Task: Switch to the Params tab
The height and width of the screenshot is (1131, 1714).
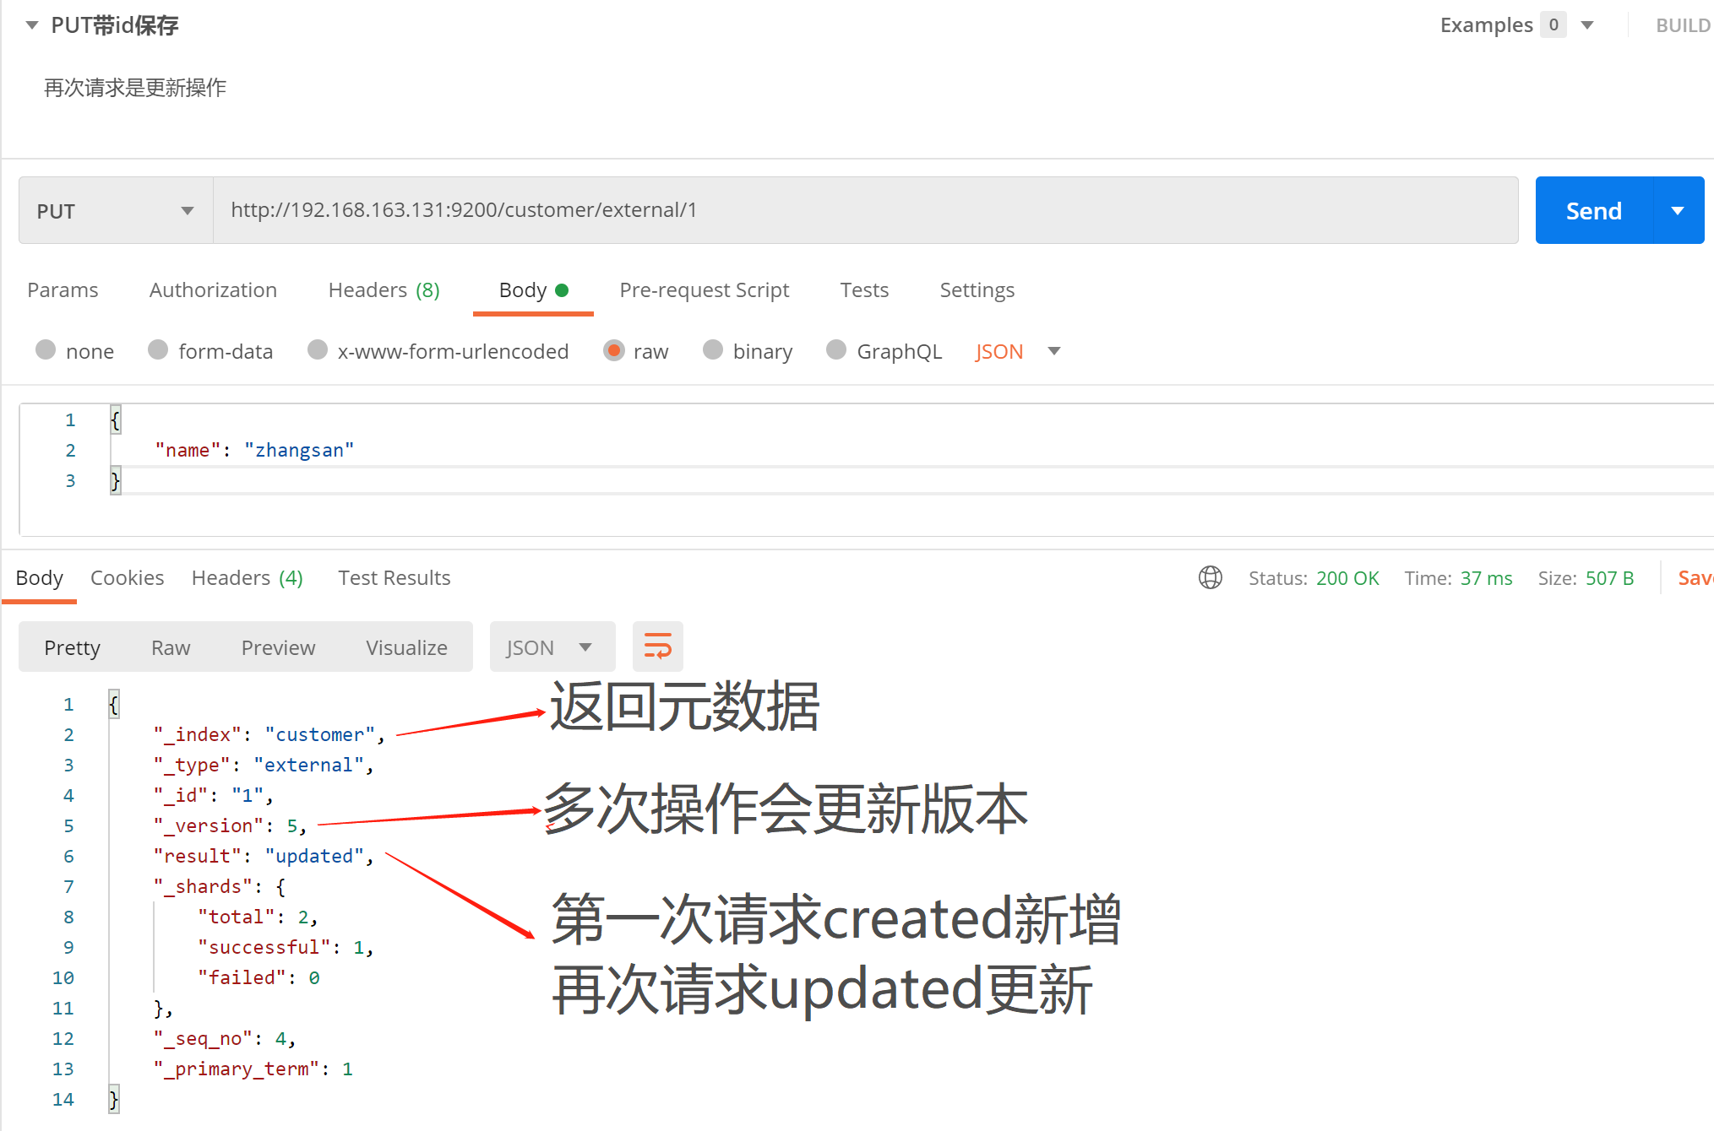Action: [63, 290]
